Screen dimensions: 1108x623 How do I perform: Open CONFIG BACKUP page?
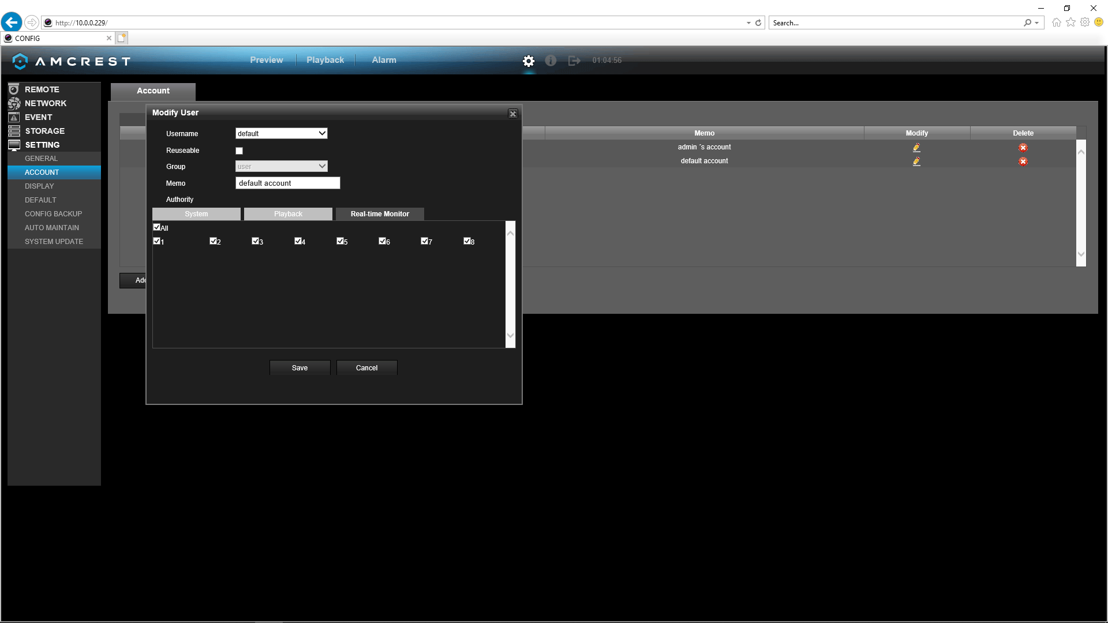click(x=54, y=214)
